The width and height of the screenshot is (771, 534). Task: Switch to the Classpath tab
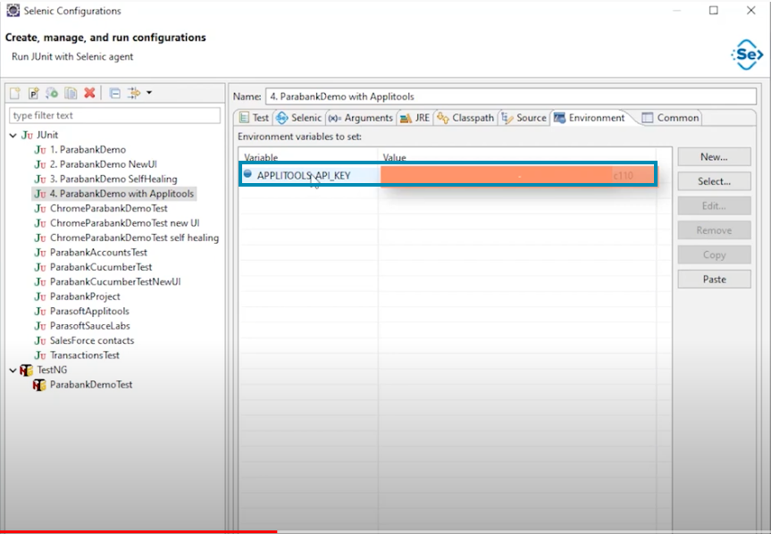pyautogui.click(x=465, y=118)
